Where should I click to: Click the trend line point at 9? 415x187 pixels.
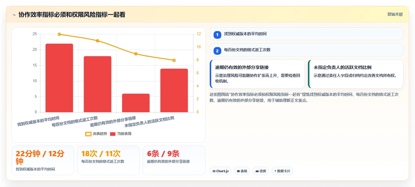pos(136,54)
